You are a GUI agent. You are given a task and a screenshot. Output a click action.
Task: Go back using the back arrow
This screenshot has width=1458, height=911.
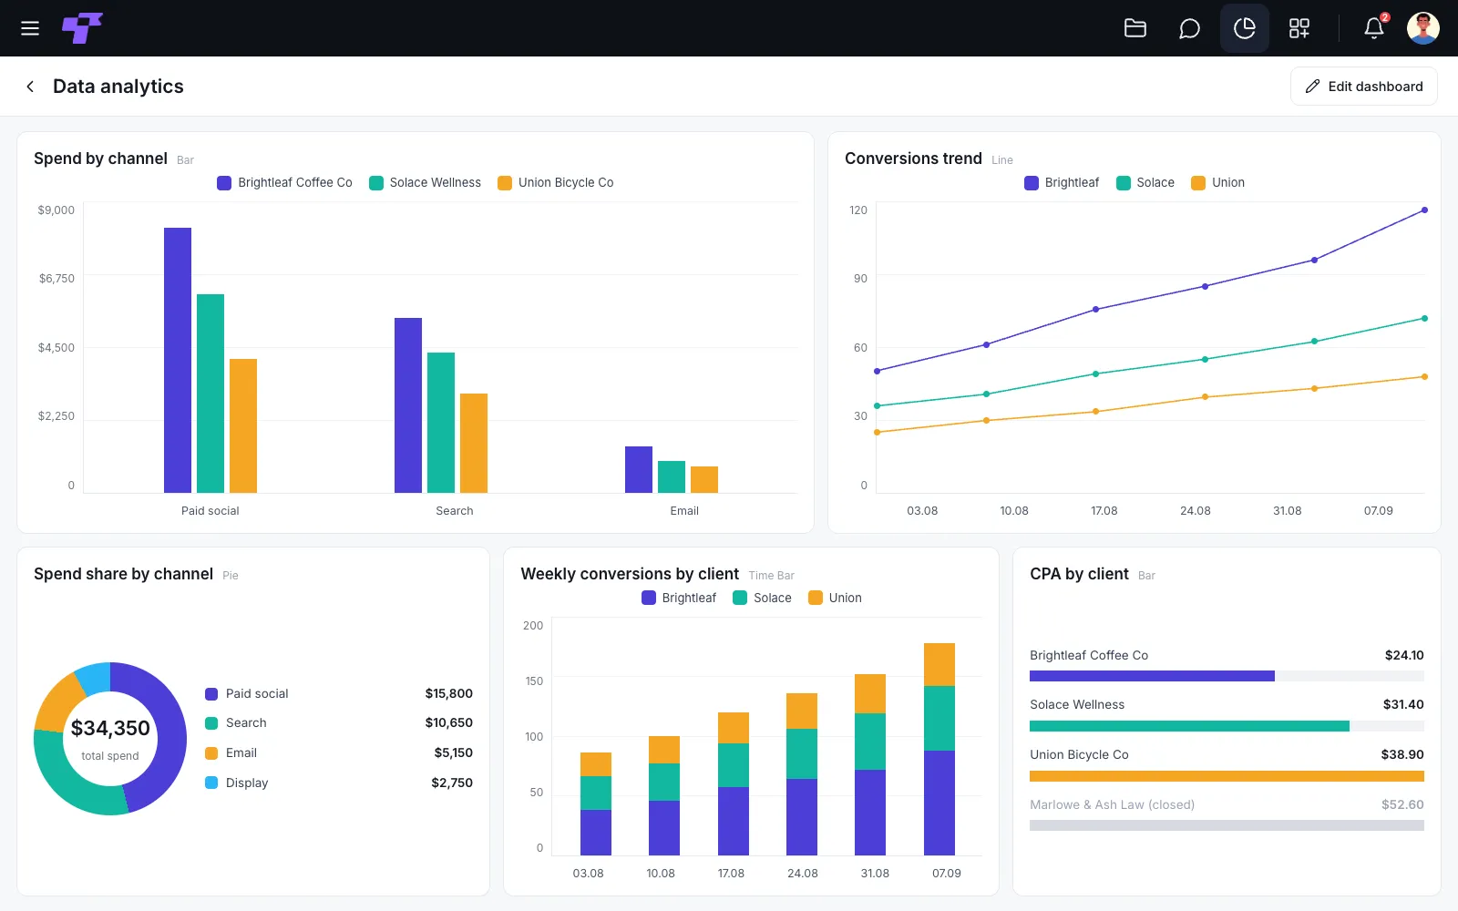30,87
